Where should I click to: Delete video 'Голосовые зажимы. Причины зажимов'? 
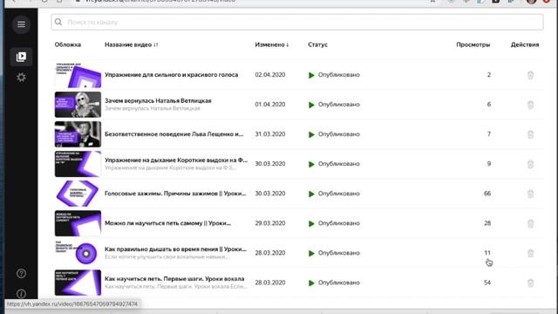coord(530,194)
